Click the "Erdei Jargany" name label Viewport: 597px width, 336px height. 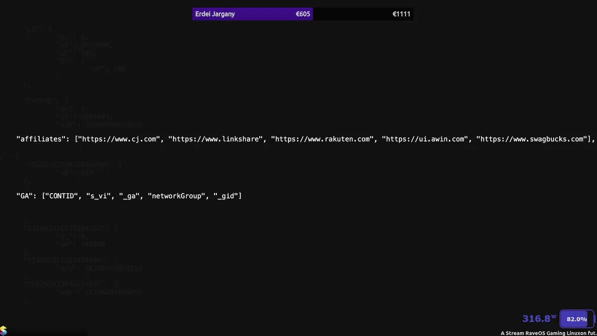pyautogui.click(x=215, y=14)
